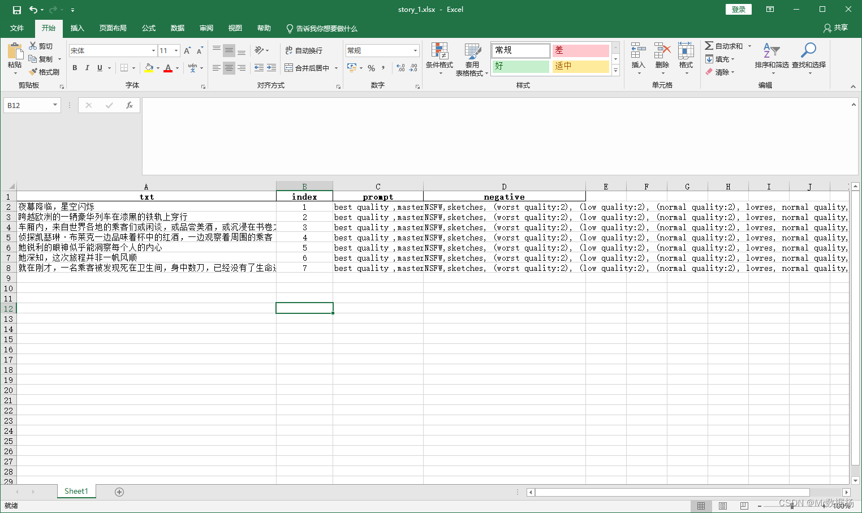Apply red font color with the A icon
The image size is (862, 513).
pos(168,68)
